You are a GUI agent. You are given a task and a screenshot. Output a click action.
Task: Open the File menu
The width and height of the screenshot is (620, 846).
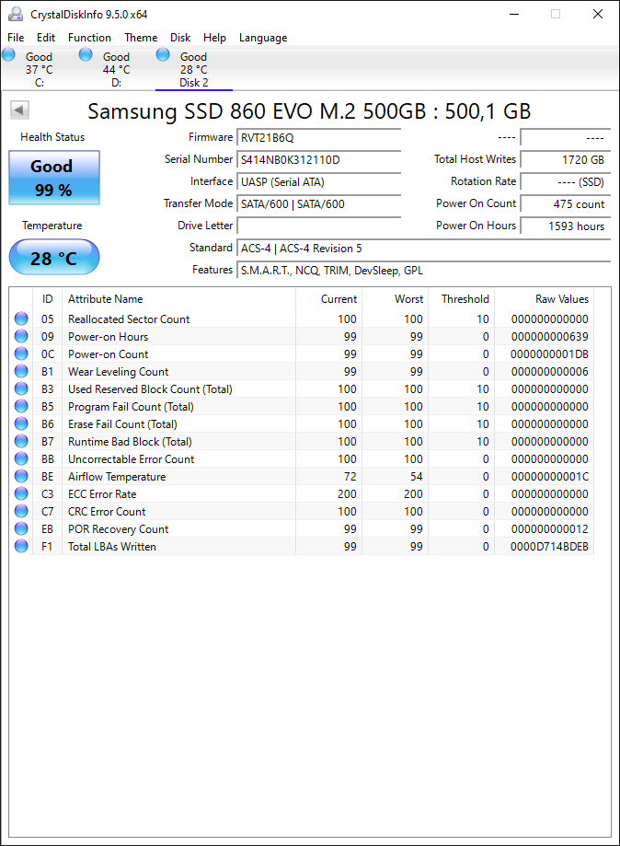click(16, 37)
